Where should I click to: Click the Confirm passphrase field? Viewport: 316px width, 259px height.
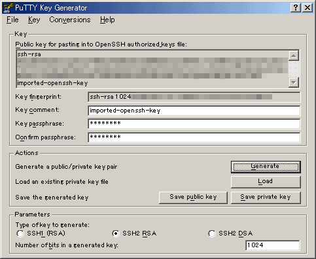coord(194,137)
